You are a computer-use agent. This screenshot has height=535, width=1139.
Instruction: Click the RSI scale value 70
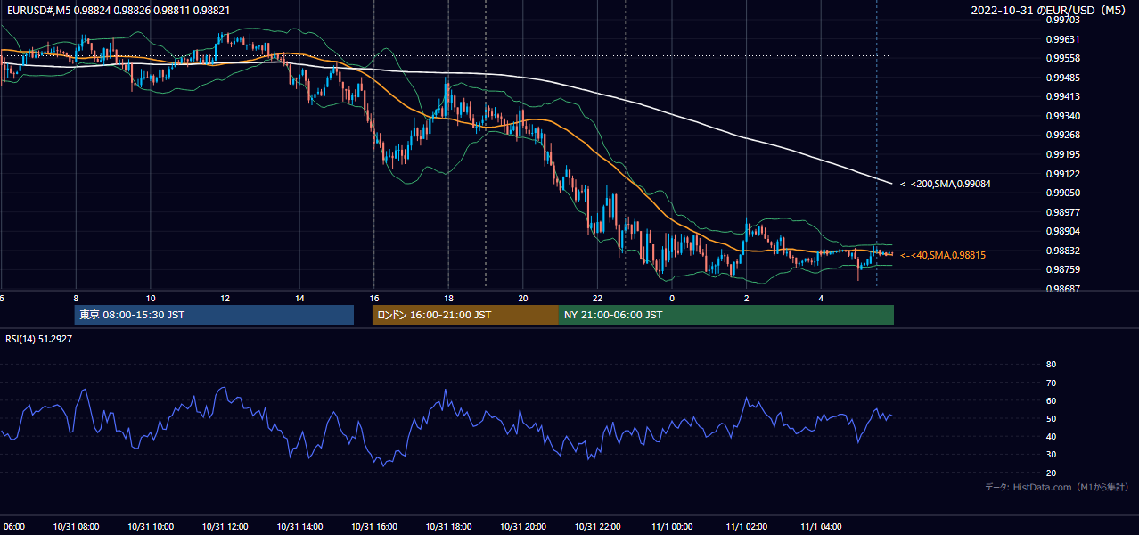point(1051,383)
